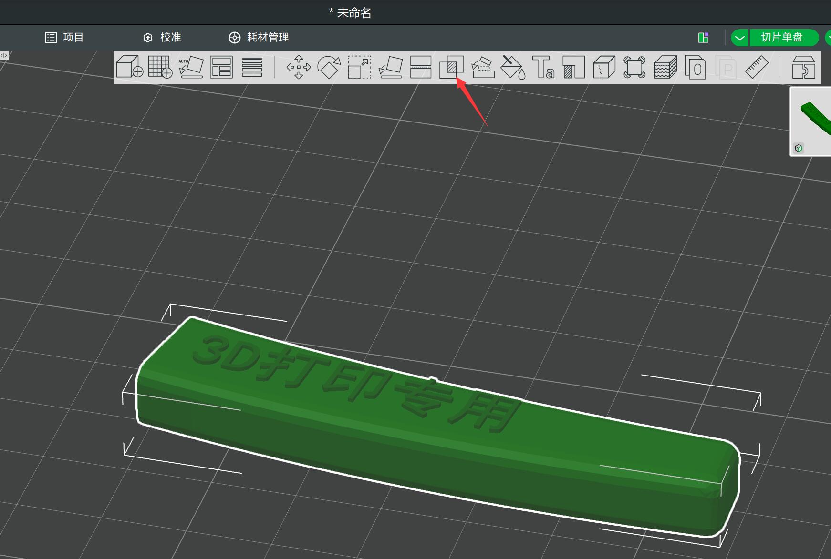Image resolution: width=831 pixels, height=559 pixels.
Task: Select the Lay on face tool
Action: pos(391,67)
